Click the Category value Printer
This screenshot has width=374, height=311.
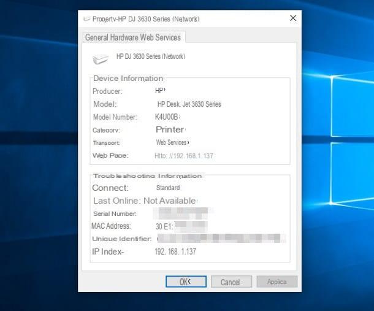(x=170, y=129)
